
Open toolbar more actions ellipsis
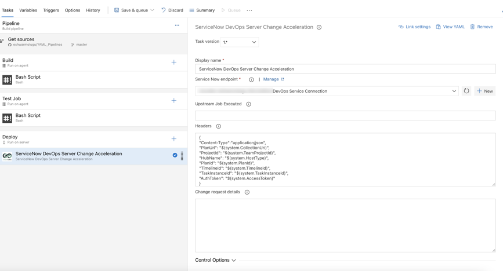pos(249,10)
